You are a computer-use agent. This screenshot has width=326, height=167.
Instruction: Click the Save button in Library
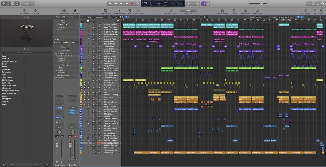(47, 165)
